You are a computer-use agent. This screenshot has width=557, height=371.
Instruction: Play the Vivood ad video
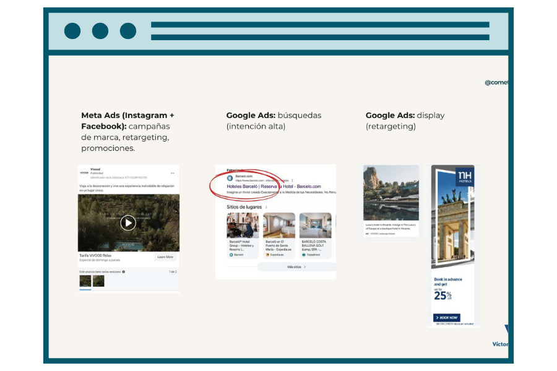[128, 223]
